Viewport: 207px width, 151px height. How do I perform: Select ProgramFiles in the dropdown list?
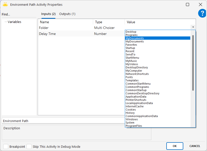pyautogui.click(x=134, y=126)
